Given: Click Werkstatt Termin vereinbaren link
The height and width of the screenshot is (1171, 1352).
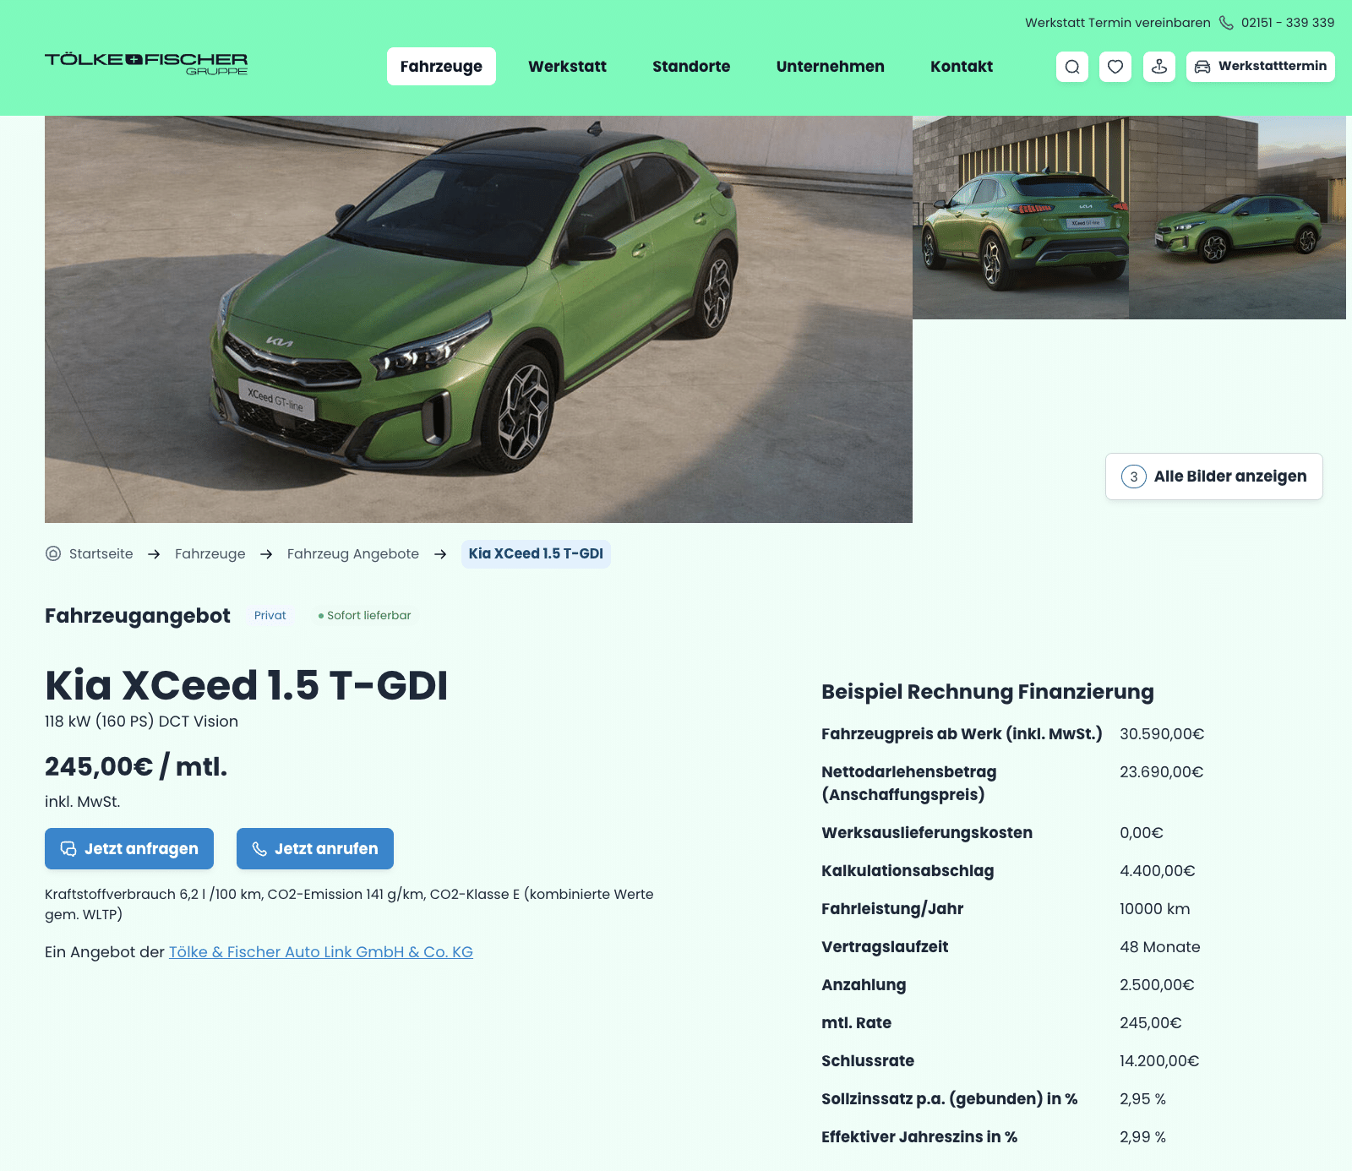Looking at the screenshot, I should point(1118,23).
